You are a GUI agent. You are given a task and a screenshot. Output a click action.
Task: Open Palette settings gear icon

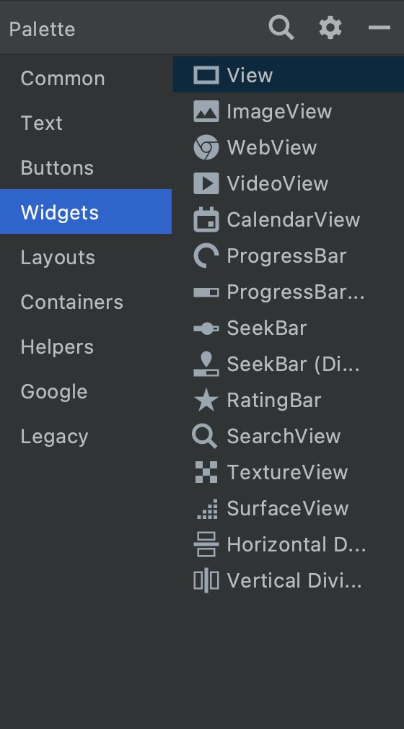[330, 28]
